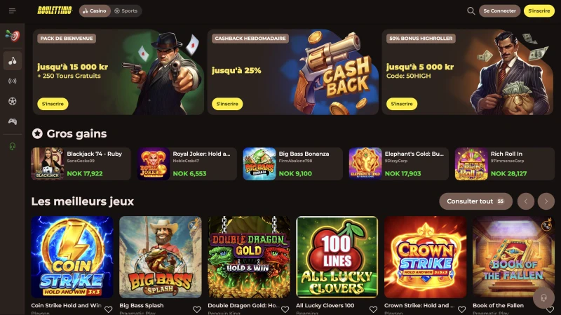This screenshot has height=315, width=561.
Task: Expand all games via Consulter tout
Action: [x=476, y=201]
